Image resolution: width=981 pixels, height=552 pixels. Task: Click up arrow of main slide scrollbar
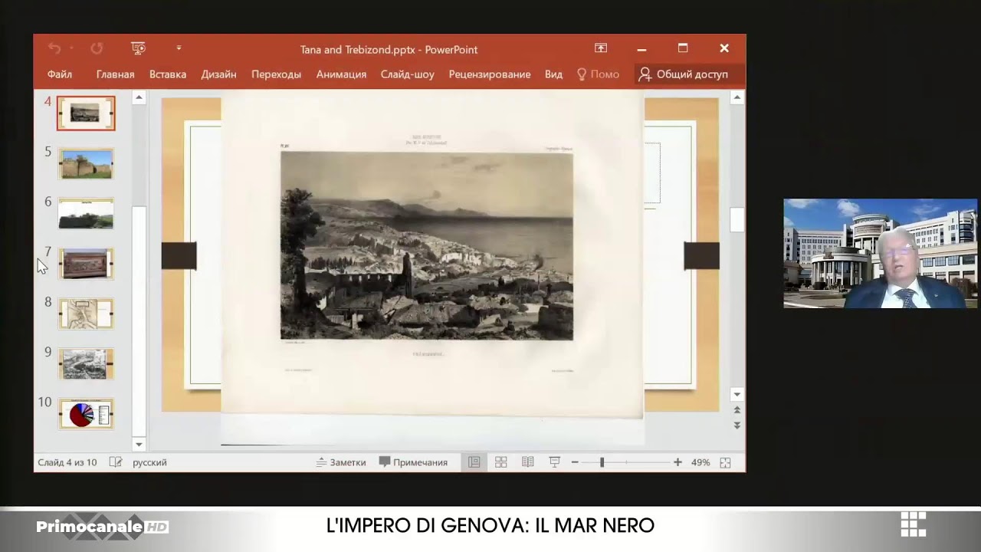click(x=737, y=97)
